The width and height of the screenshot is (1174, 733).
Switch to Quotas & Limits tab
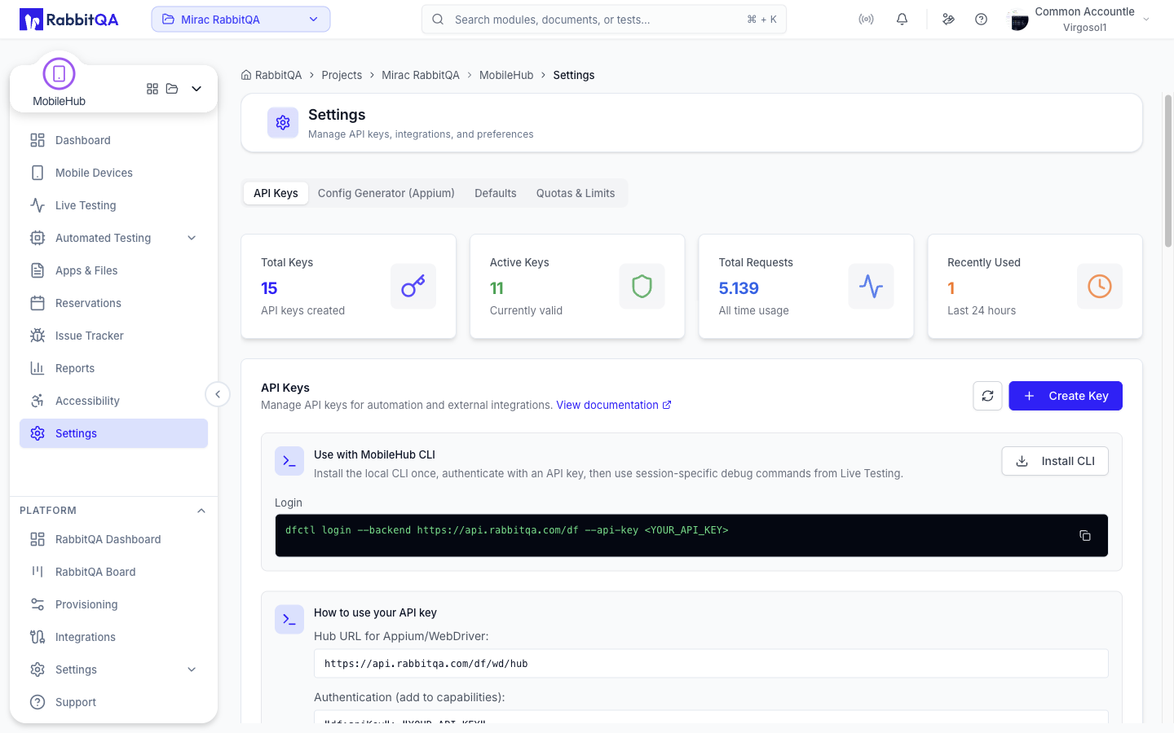[576, 193]
